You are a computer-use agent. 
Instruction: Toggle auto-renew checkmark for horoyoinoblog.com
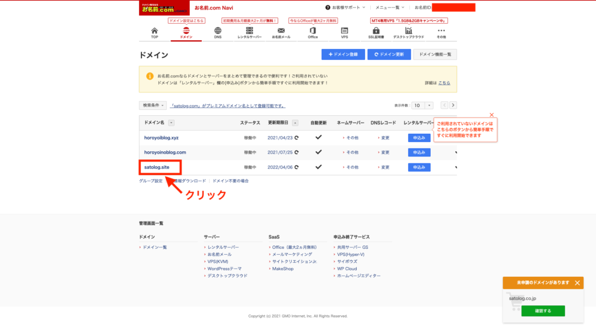click(x=318, y=152)
